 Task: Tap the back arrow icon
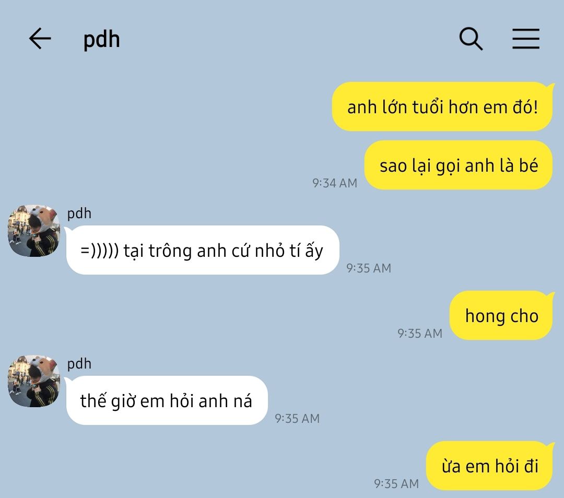pyautogui.click(x=40, y=39)
